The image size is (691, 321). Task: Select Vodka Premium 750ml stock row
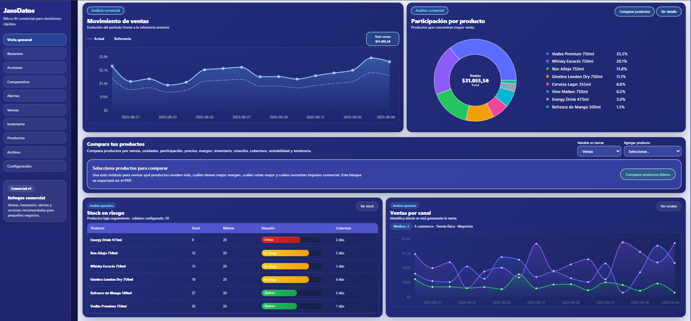(x=232, y=306)
